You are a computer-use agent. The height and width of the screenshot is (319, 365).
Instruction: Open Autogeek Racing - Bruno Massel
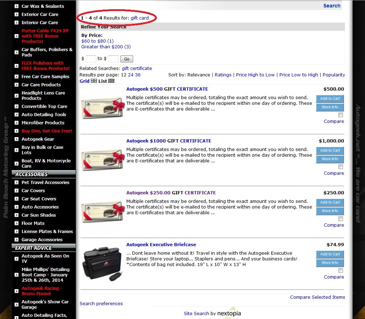(42, 291)
